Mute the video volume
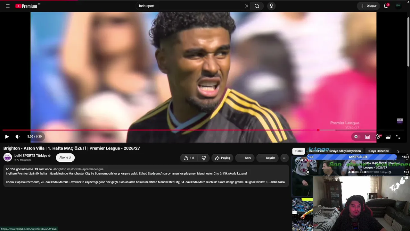Screen dimensions: 410x231 (18, 137)
